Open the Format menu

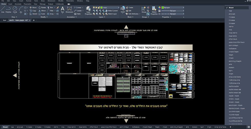29,1
